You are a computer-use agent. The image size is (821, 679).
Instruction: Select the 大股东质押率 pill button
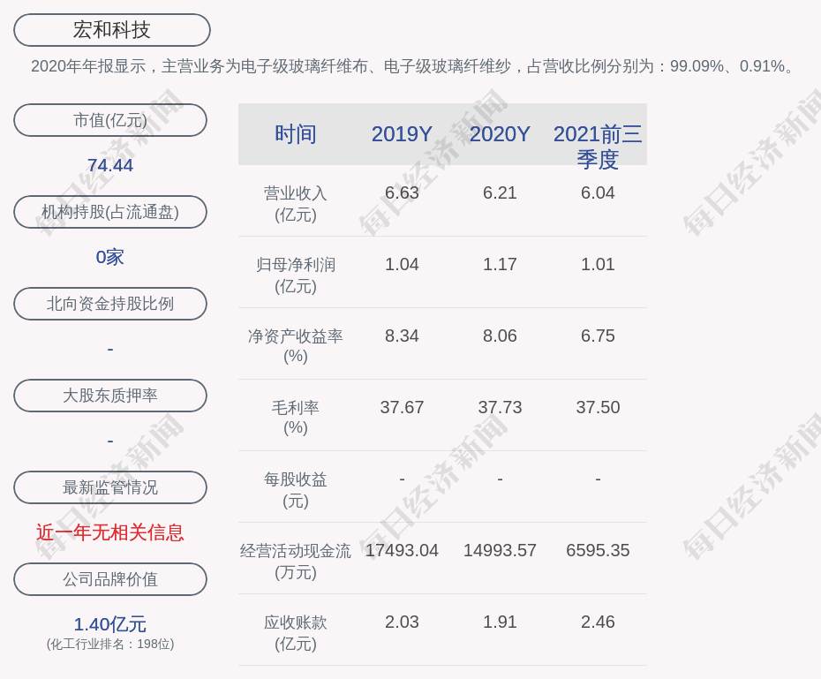click(x=110, y=396)
